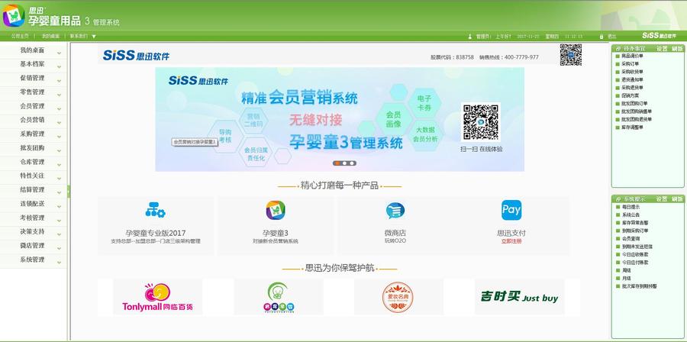Click the QR code at top right
The image size is (687, 342).
pos(570,55)
